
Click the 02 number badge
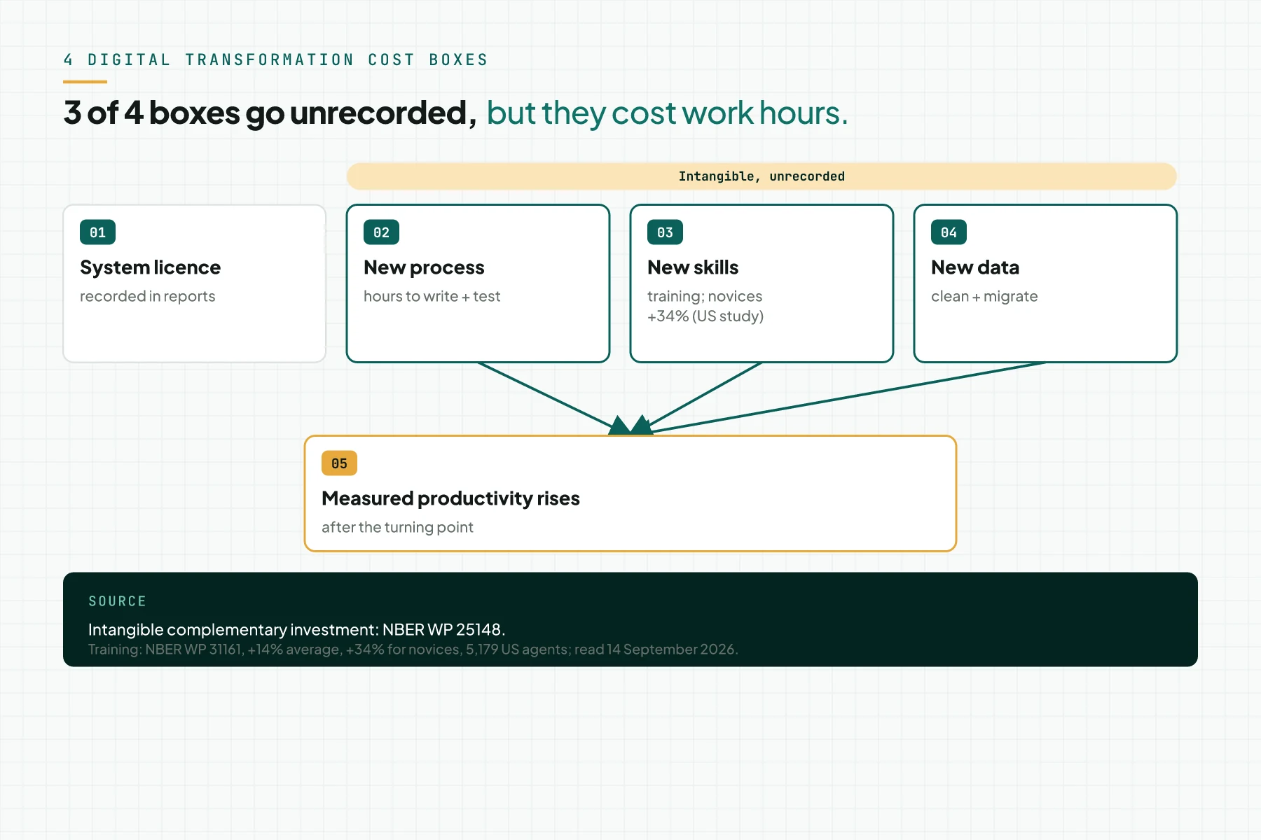(381, 232)
